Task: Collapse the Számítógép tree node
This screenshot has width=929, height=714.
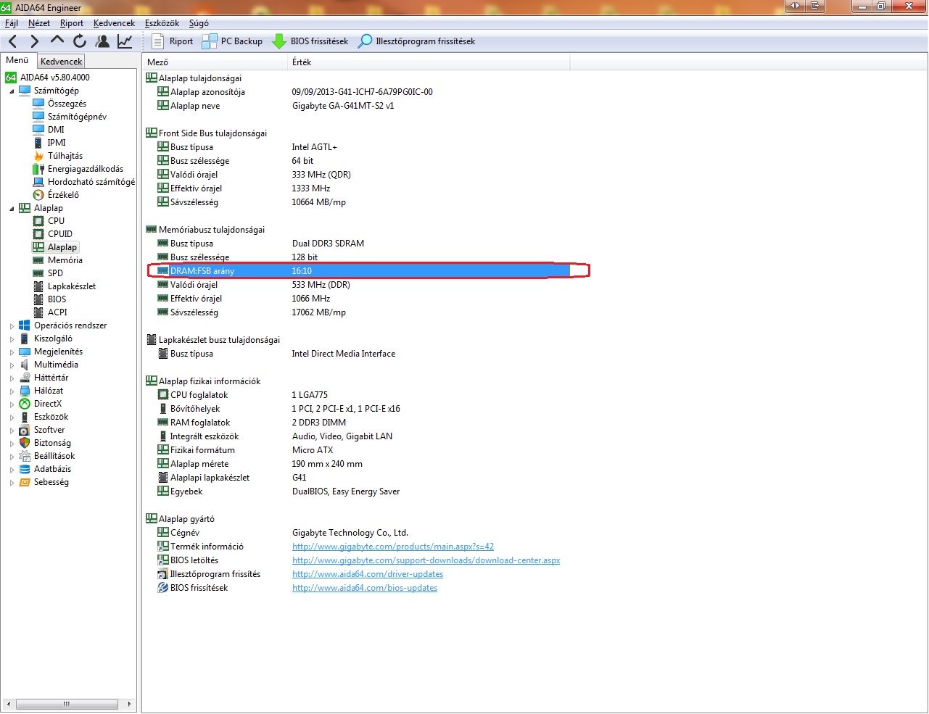Action: [x=12, y=91]
